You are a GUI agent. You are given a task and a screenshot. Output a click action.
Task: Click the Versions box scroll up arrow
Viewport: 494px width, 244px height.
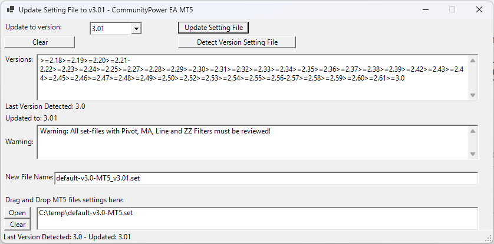tap(473, 61)
